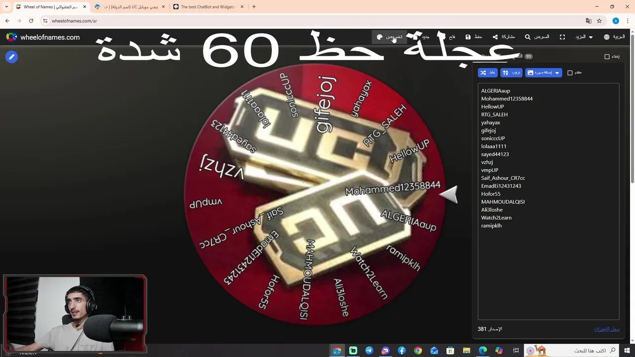Reload the current page
635x357 pixels.
pyautogui.click(x=31, y=21)
